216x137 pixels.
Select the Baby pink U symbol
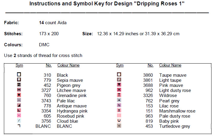coord(119,121)
